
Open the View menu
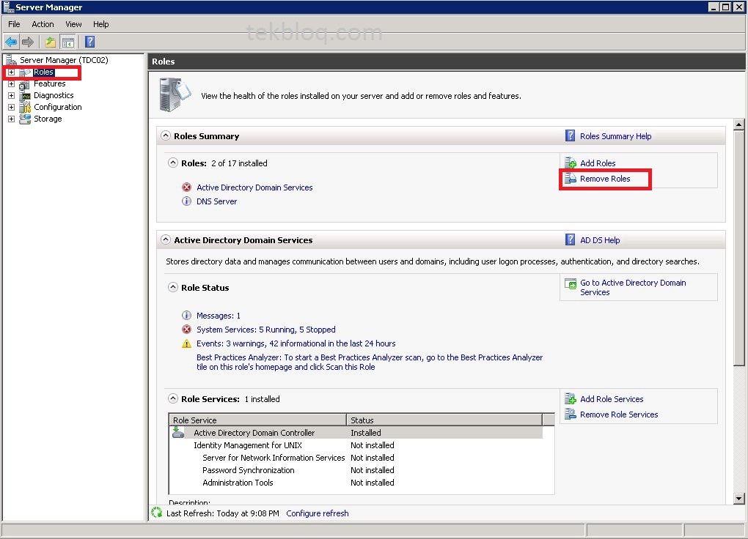pyautogui.click(x=73, y=24)
